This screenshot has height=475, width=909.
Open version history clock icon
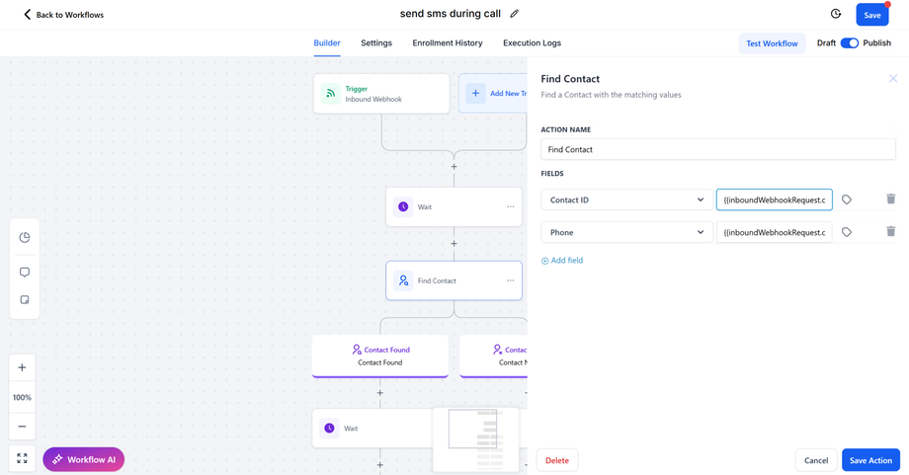pos(836,14)
